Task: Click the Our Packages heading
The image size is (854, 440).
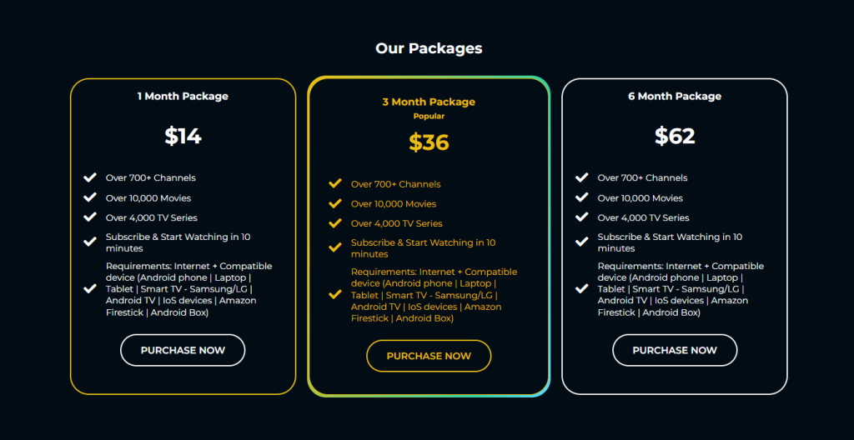Action: 429,48
